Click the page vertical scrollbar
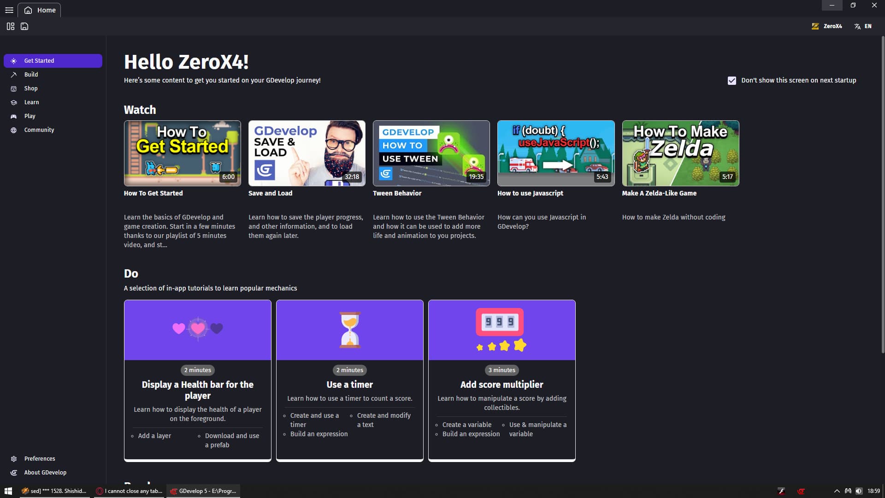 [x=883, y=195]
